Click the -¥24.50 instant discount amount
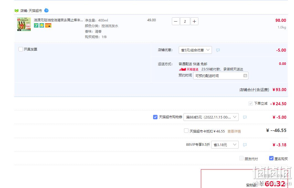This screenshot has height=188, width=294. pyautogui.click(x=278, y=104)
